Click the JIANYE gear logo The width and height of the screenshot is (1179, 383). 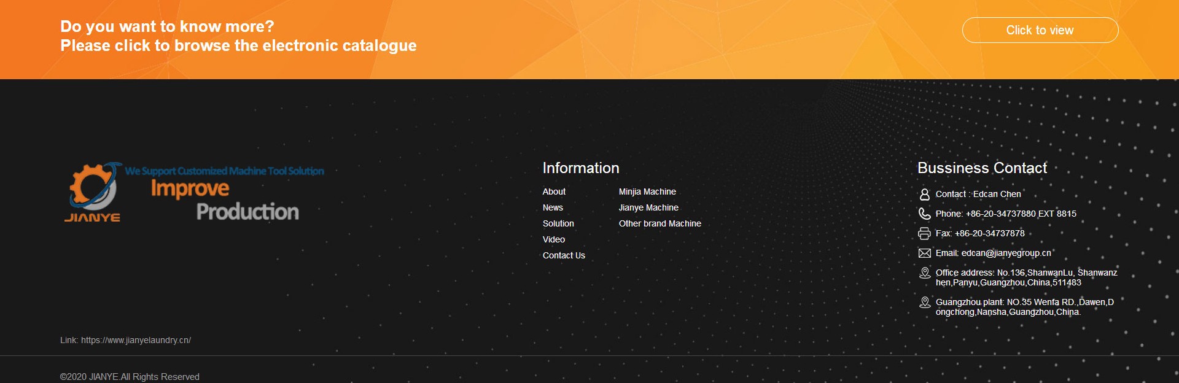[93, 192]
